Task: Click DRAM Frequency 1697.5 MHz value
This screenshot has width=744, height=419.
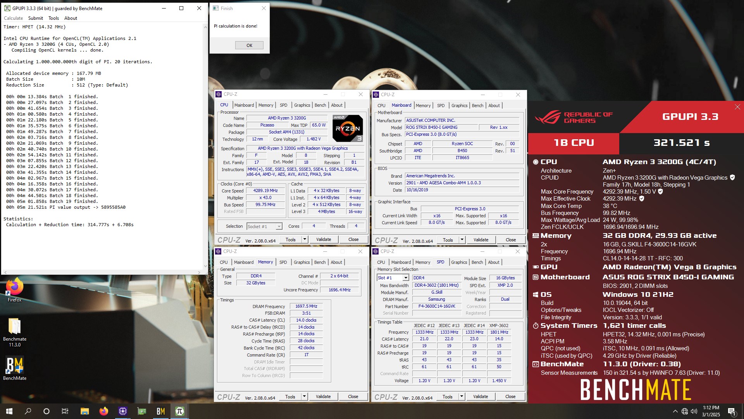Action: click(306, 306)
